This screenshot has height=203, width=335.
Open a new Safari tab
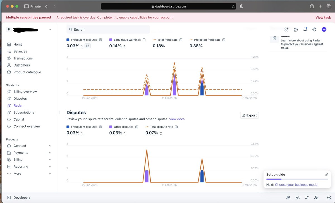(x=320, y=6)
